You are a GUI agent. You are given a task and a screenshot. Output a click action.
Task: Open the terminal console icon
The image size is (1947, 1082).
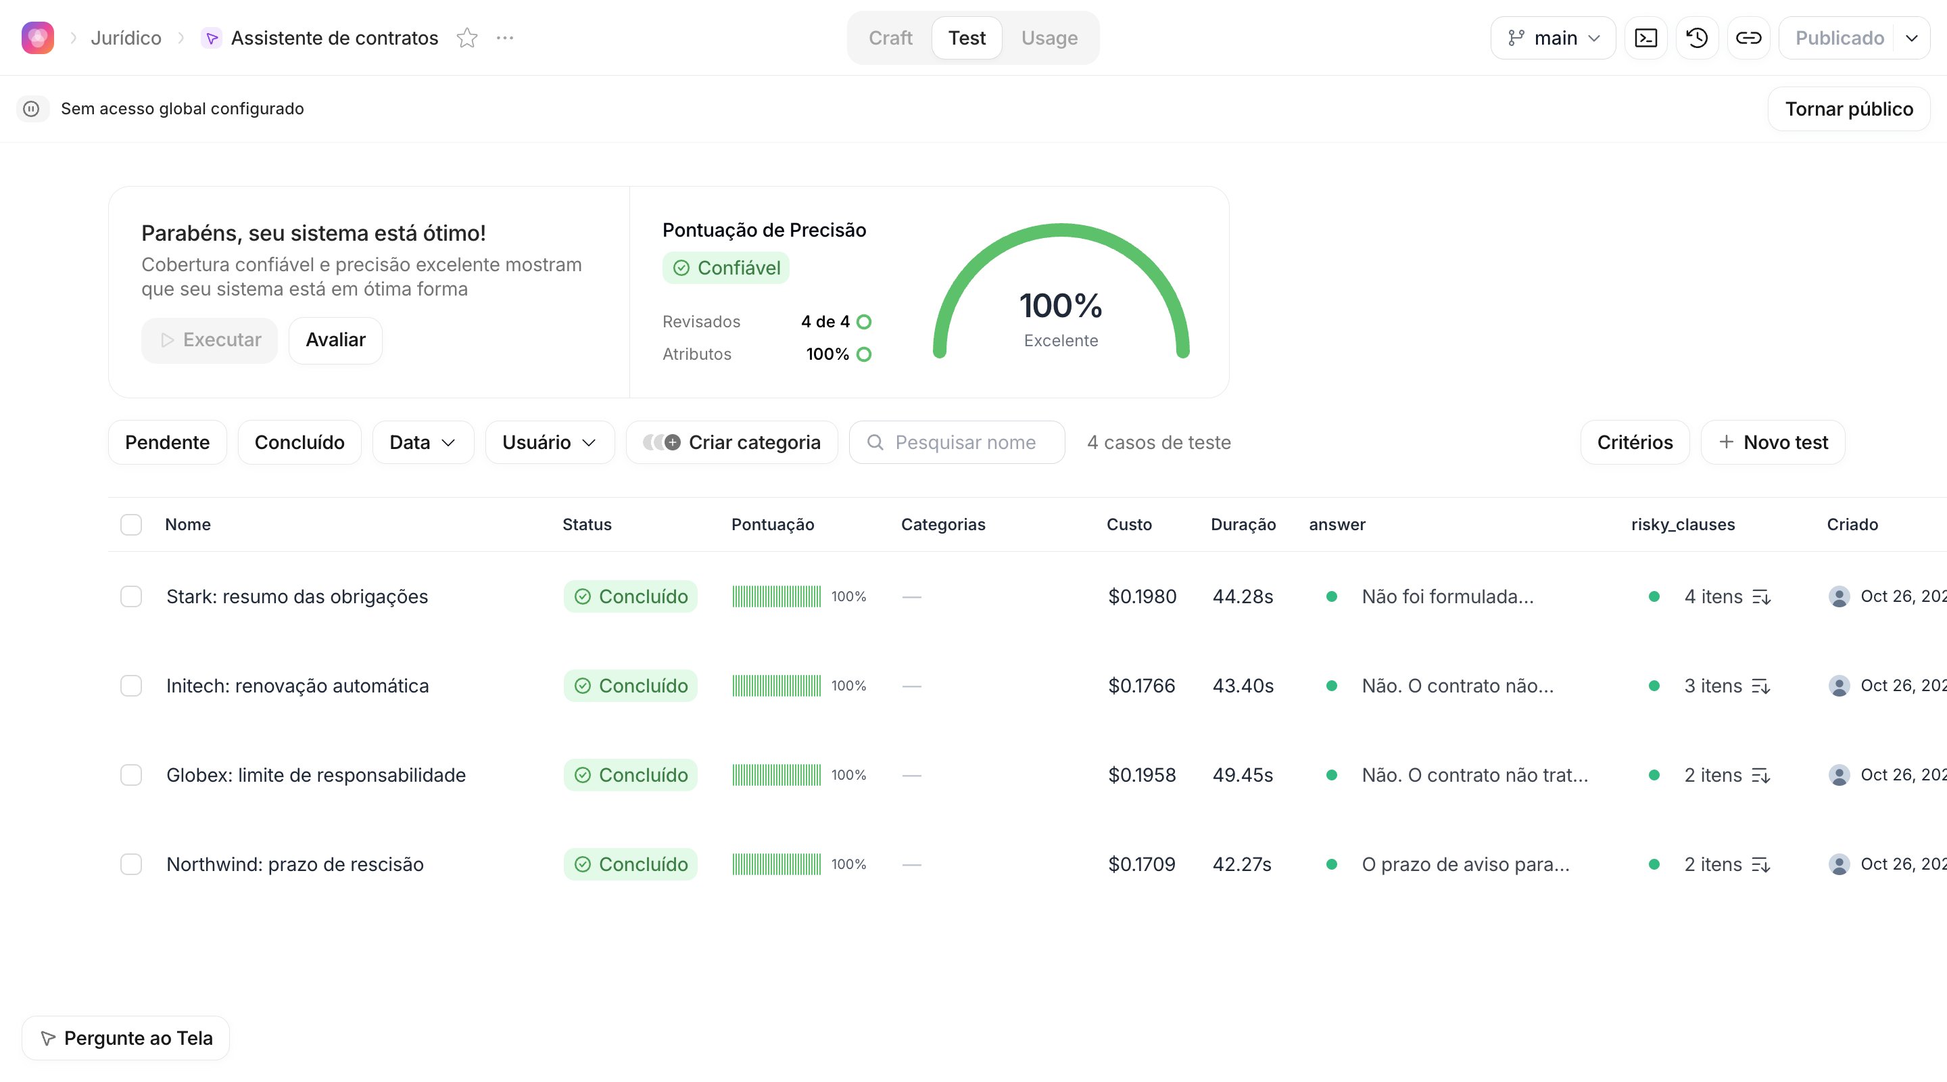point(1645,38)
